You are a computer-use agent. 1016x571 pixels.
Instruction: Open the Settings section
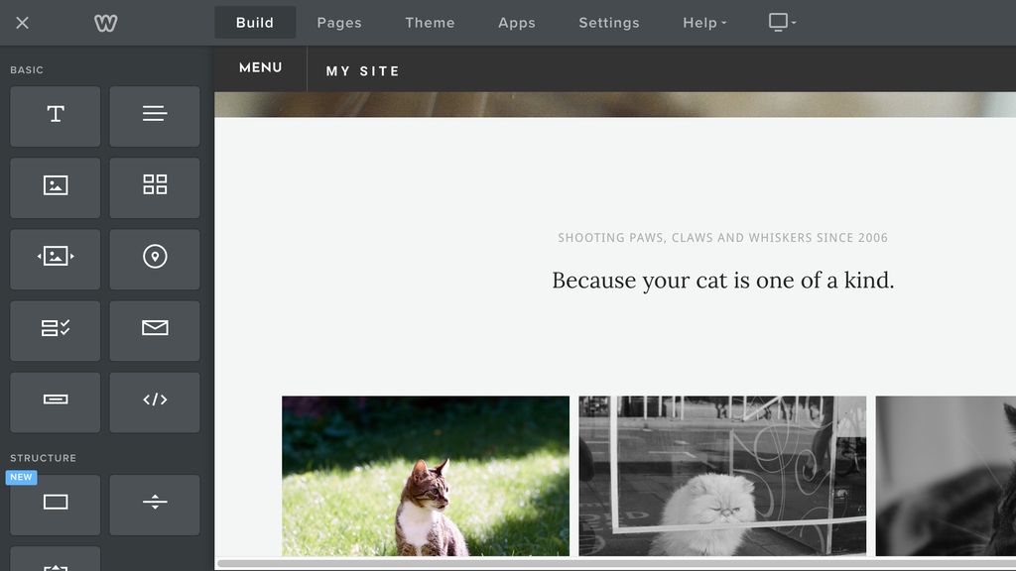[608, 22]
